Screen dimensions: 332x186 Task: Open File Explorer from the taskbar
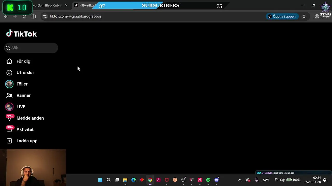tap(125, 180)
